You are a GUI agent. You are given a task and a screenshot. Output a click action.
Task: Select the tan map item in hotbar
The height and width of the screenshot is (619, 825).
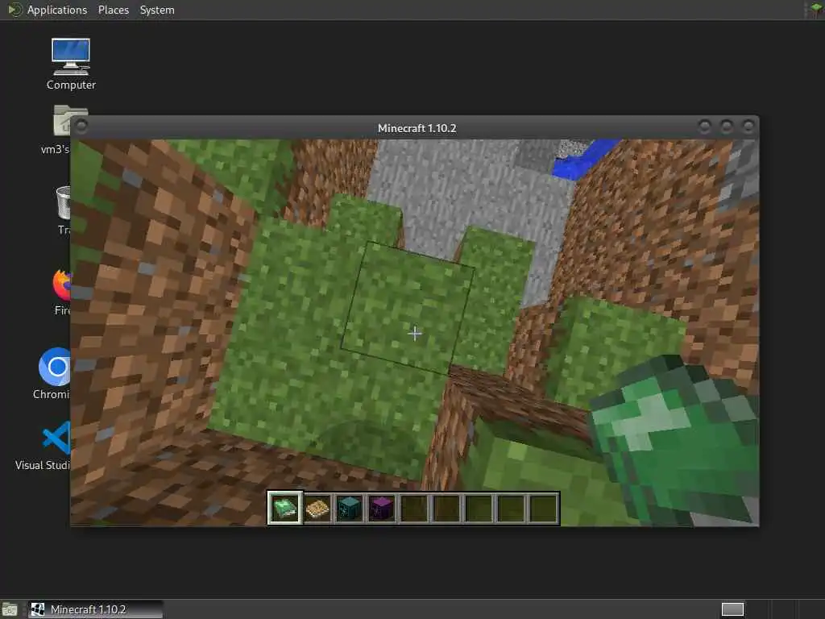click(317, 509)
